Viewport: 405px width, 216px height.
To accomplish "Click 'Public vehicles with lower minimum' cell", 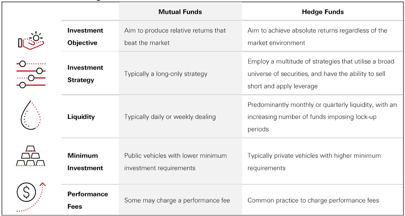I will (x=175, y=162).
